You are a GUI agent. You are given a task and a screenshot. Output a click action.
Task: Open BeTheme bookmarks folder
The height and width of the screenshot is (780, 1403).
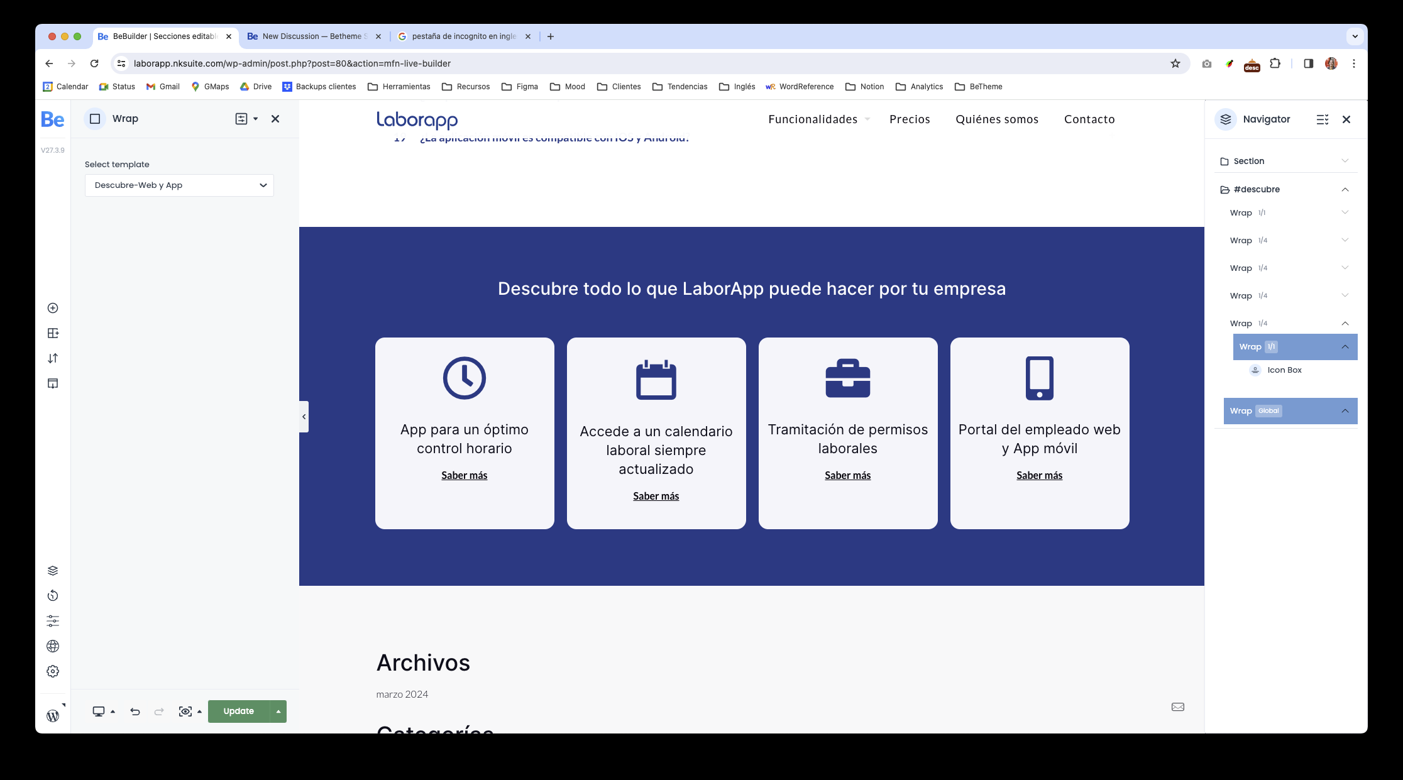point(979,87)
